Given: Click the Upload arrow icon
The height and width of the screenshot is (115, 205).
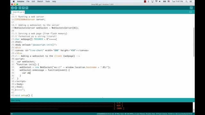Looking at the screenshot, I should [x=16, y=8].
